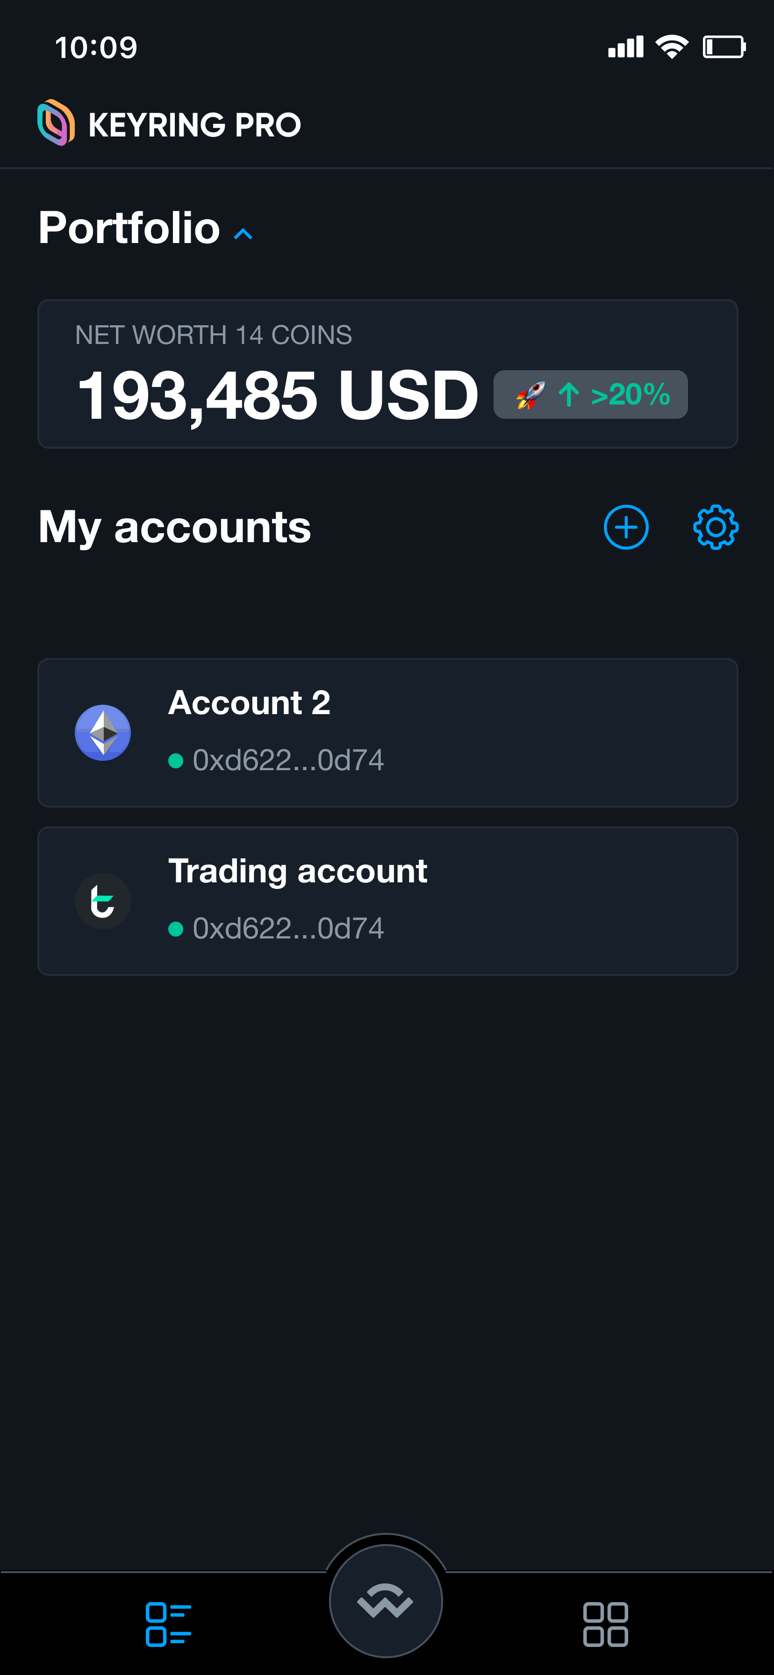This screenshot has height=1675, width=774.
Task: Tap the Trading account token icon
Action: pyautogui.click(x=103, y=901)
